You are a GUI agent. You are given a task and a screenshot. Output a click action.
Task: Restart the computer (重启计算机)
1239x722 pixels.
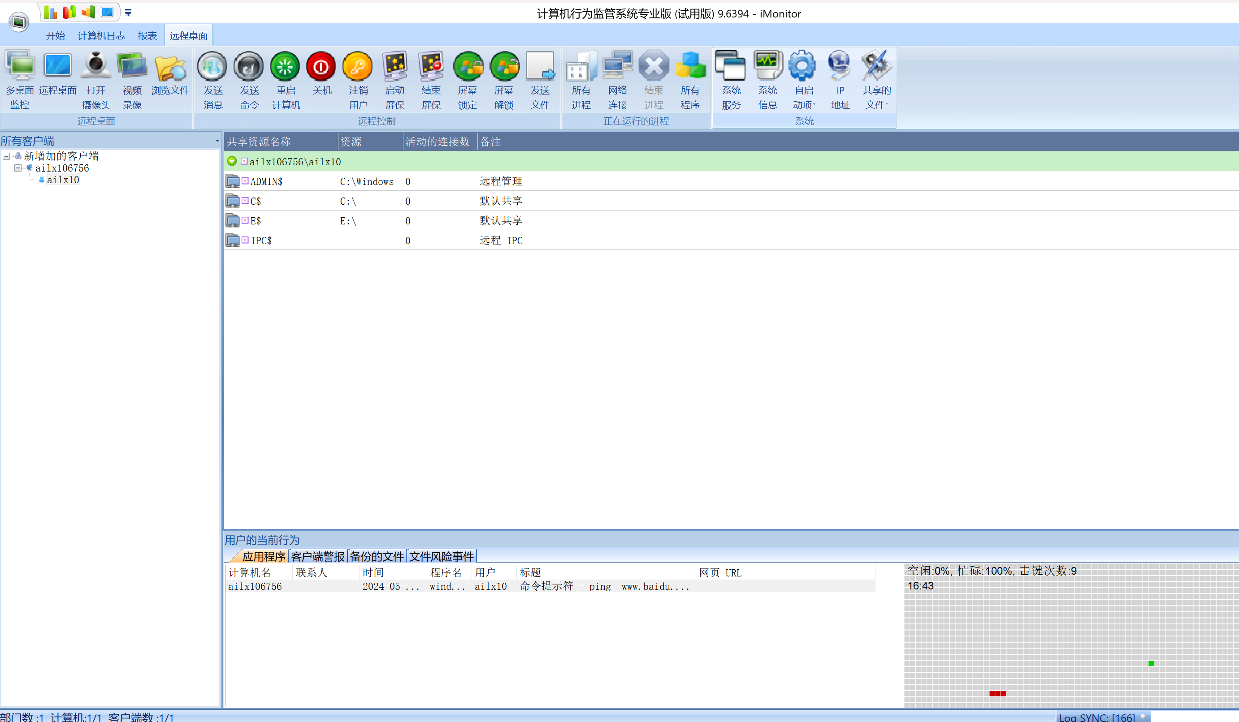[x=286, y=81]
